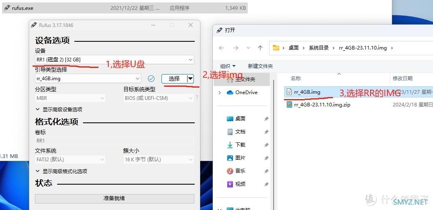
Task: Unpin 音乐 using its pin icon
Action: [x=266, y=171]
